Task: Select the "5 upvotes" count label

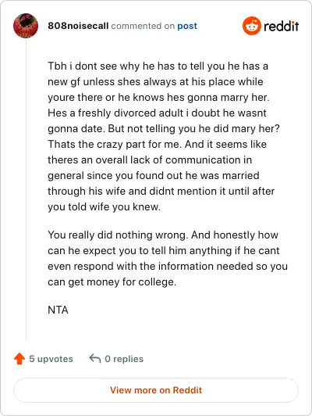Action: click(x=51, y=359)
